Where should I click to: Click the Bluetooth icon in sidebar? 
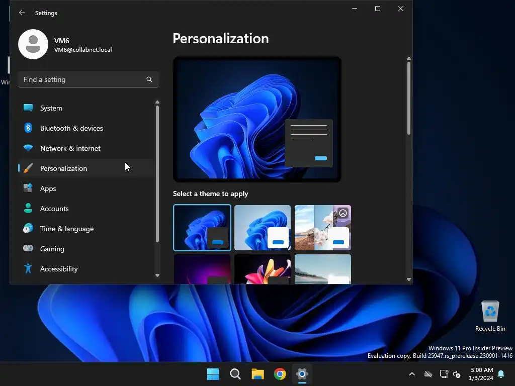[28, 128]
